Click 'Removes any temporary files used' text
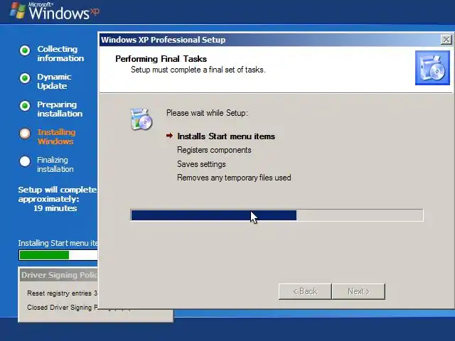 pyautogui.click(x=234, y=178)
